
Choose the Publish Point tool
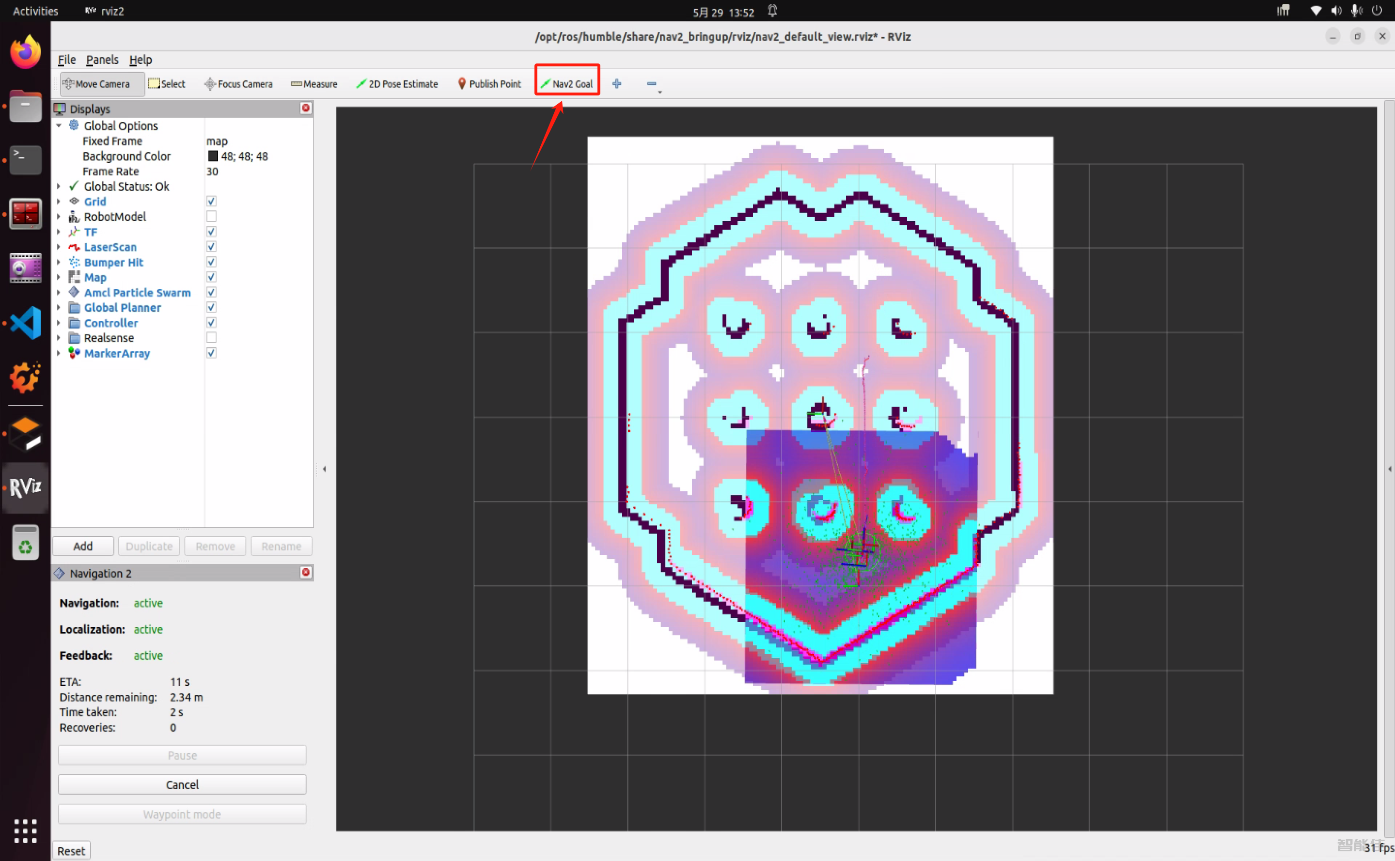click(x=489, y=84)
